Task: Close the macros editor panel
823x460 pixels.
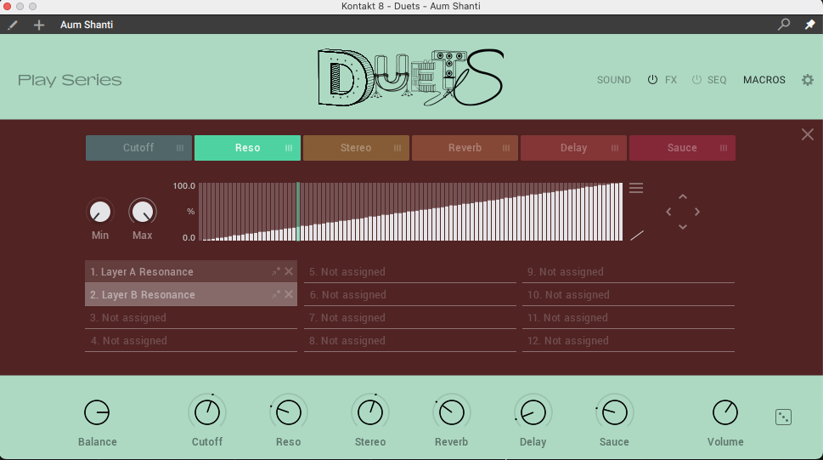Action: pos(807,134)
